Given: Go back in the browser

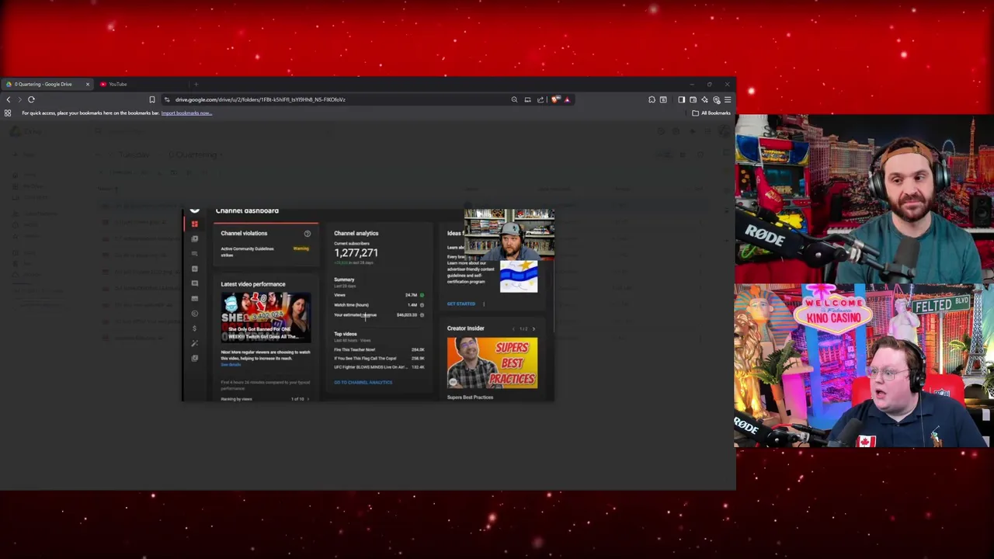Looking at the screenshot, I should 9,99.
